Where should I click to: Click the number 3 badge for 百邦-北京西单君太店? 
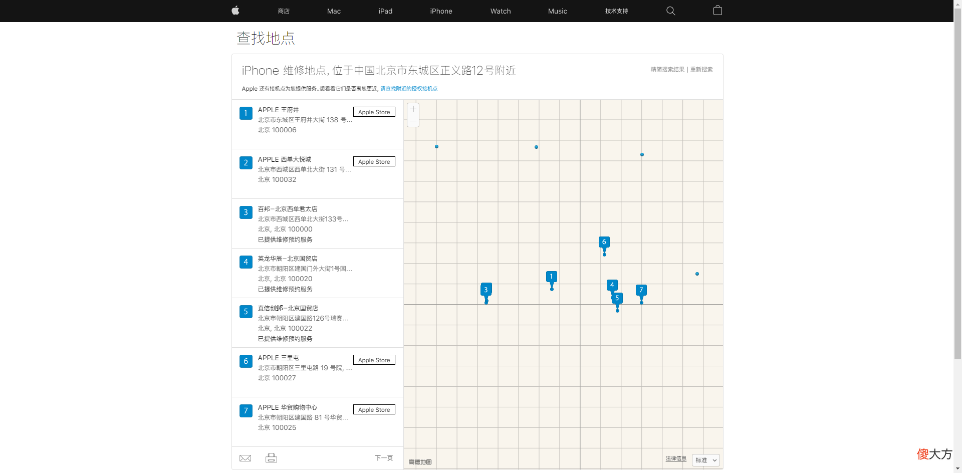[x=246, y=212]
